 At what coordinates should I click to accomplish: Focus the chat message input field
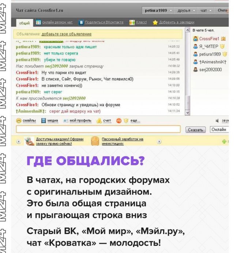(98, 129)
